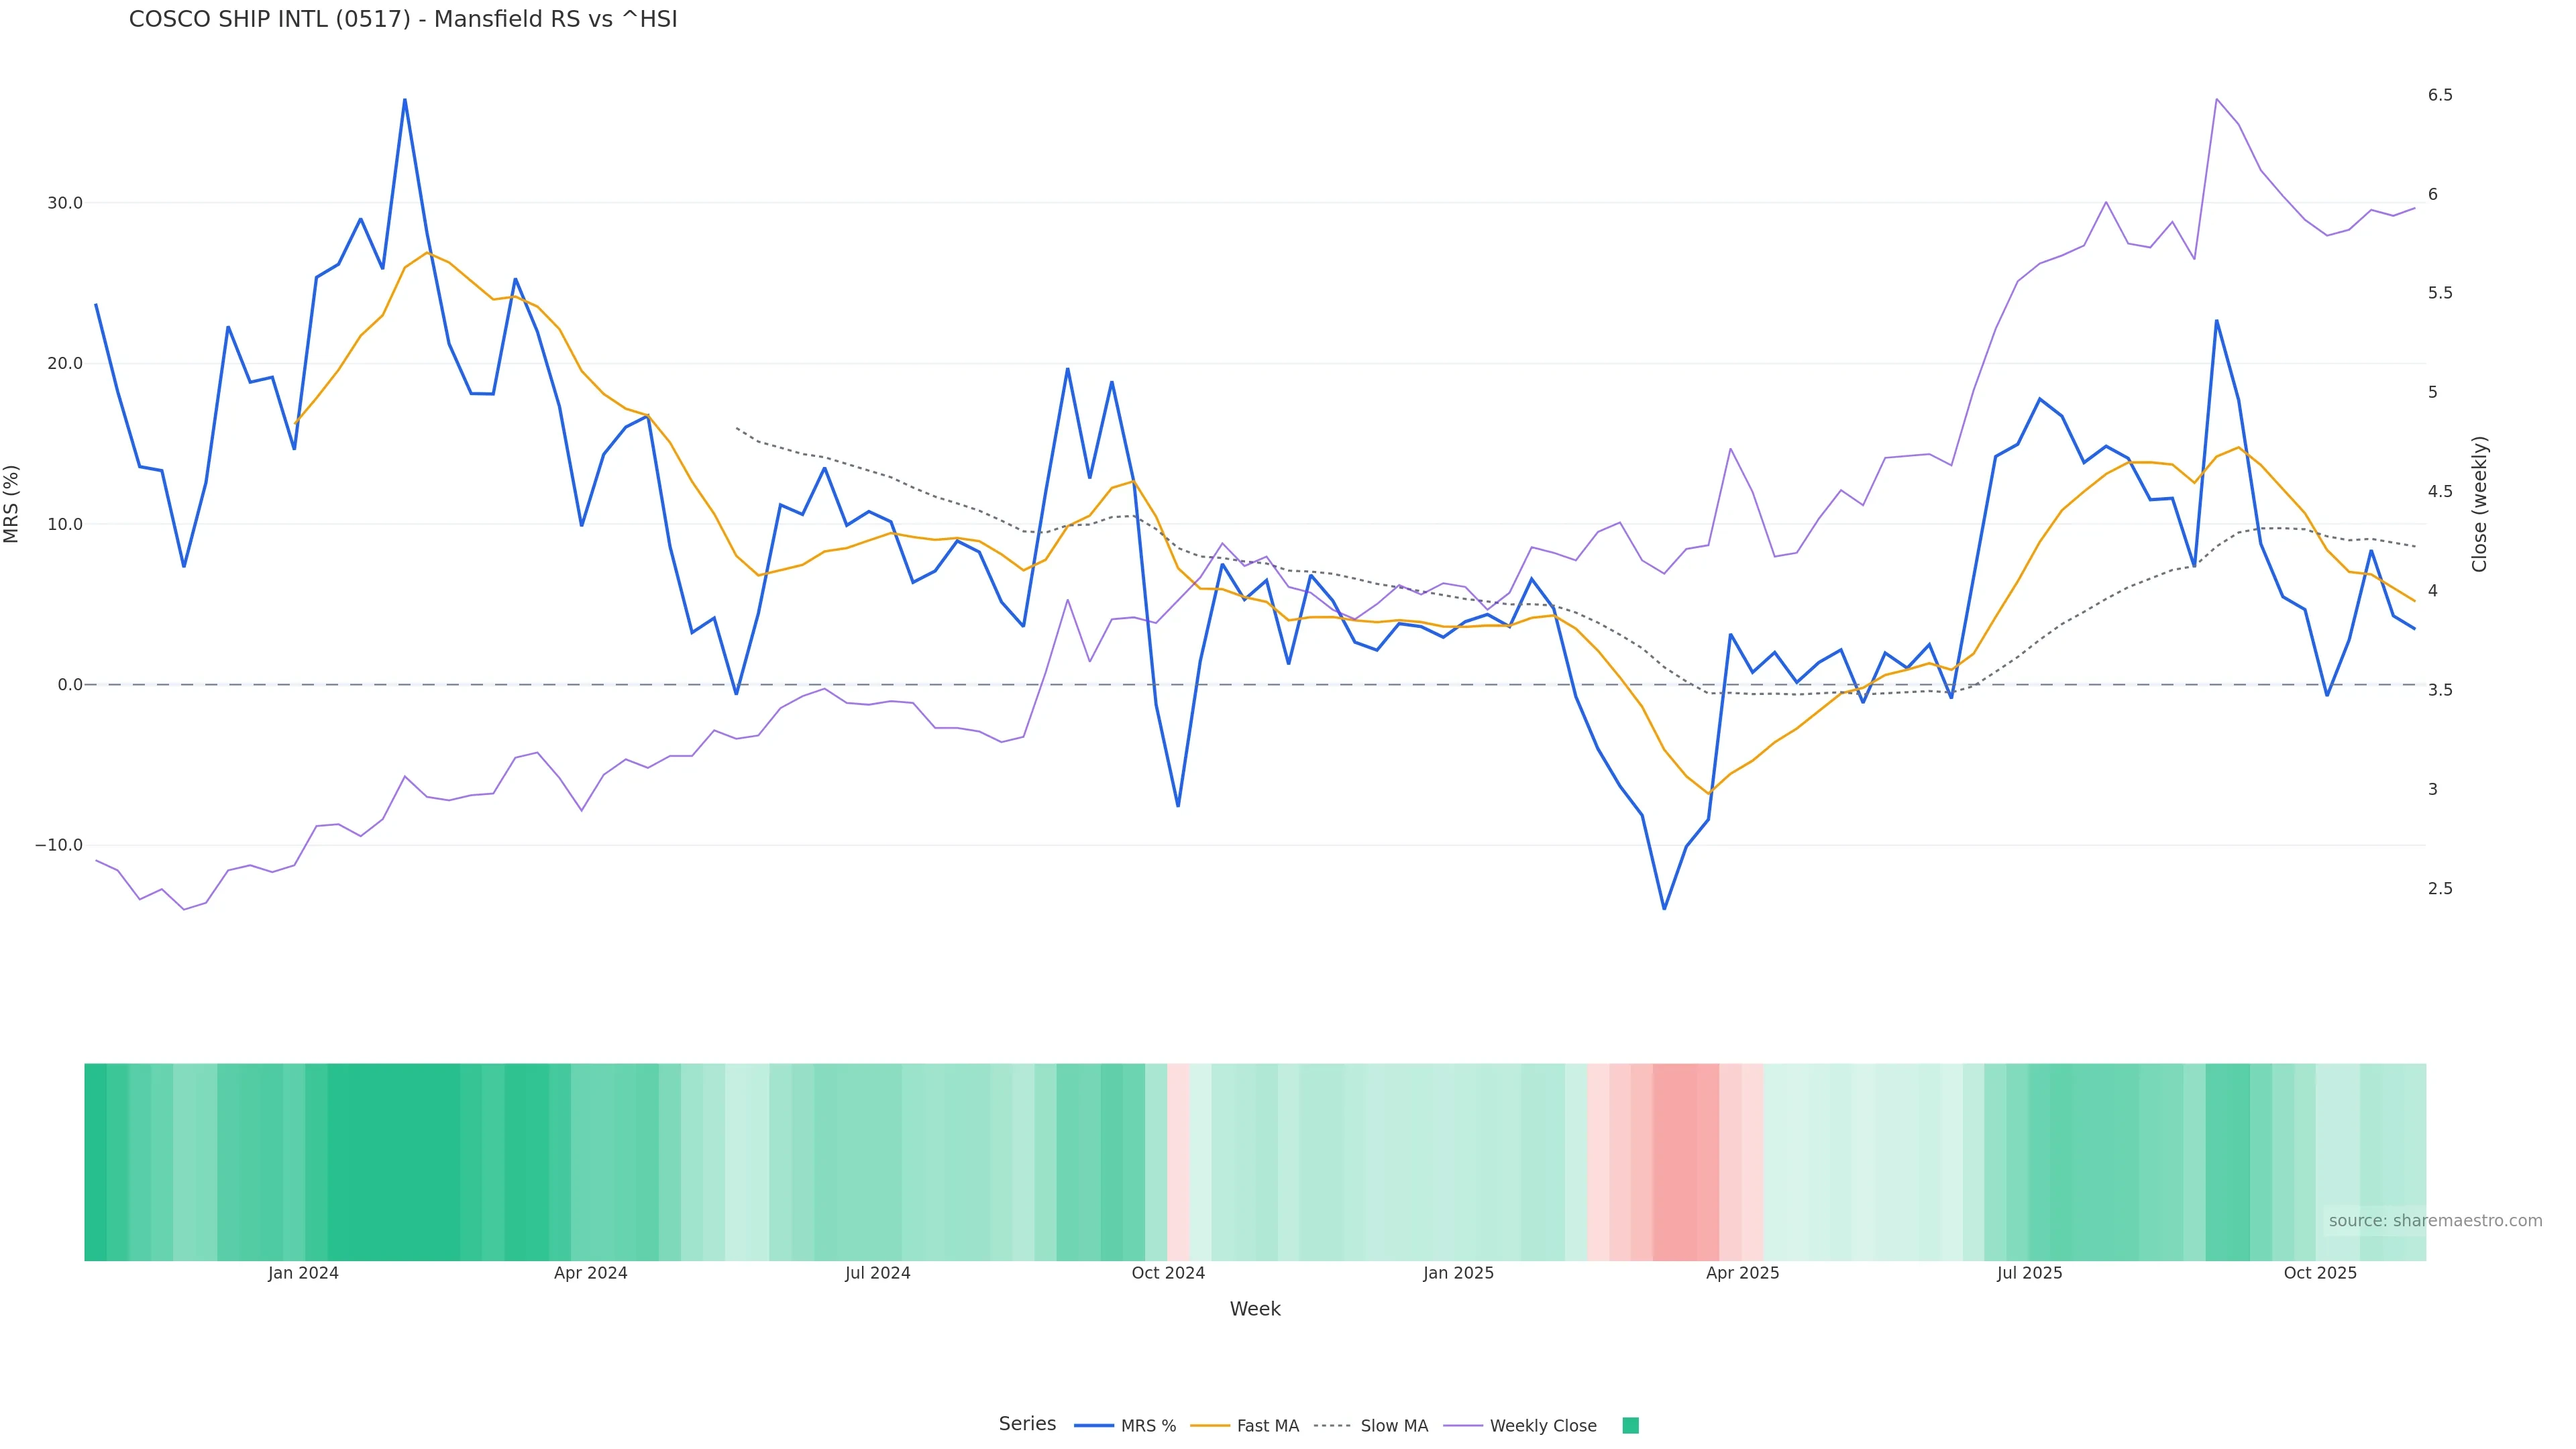
Task: Click the blue MRS % legend line icon
Action: 1093,1426
